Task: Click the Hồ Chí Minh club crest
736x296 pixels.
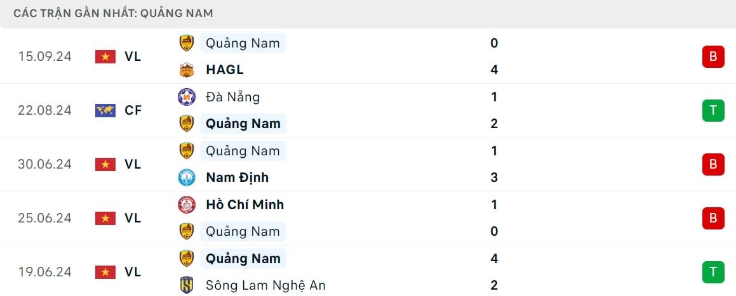Action: tap(186, 205)
